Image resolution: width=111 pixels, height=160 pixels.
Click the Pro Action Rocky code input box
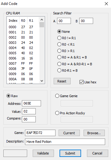click(77, 119)
